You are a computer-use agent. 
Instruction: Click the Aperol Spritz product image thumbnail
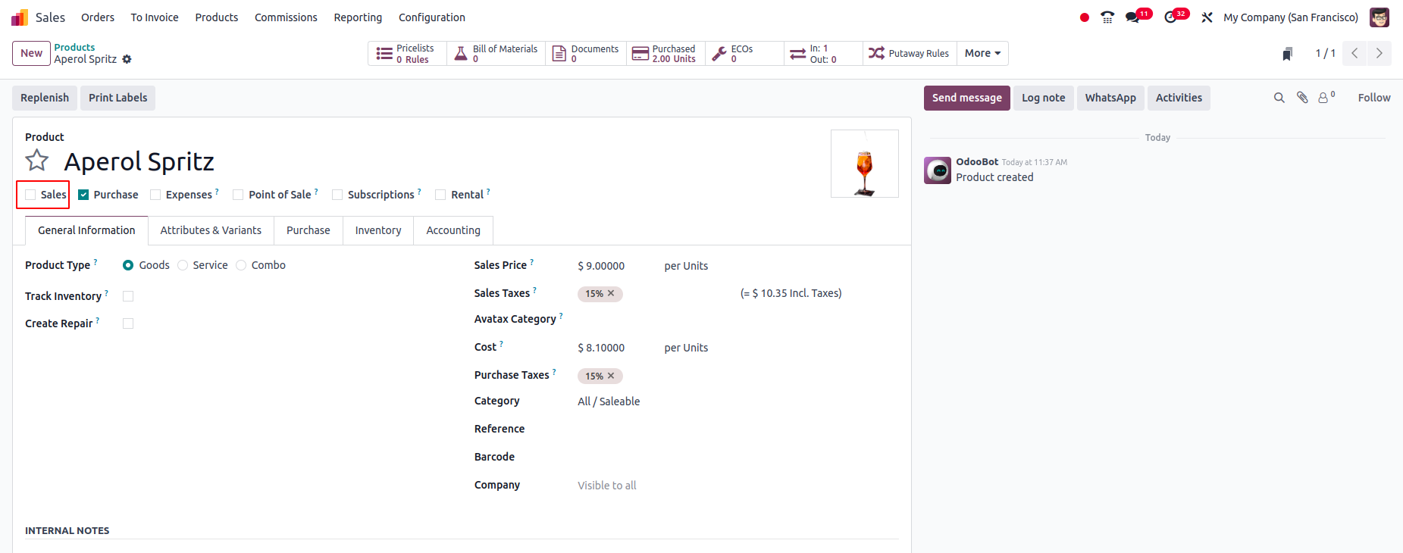[x=865, y=164]
